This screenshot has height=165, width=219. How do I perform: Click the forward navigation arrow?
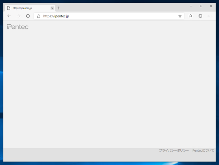click(x=18, y=16)
